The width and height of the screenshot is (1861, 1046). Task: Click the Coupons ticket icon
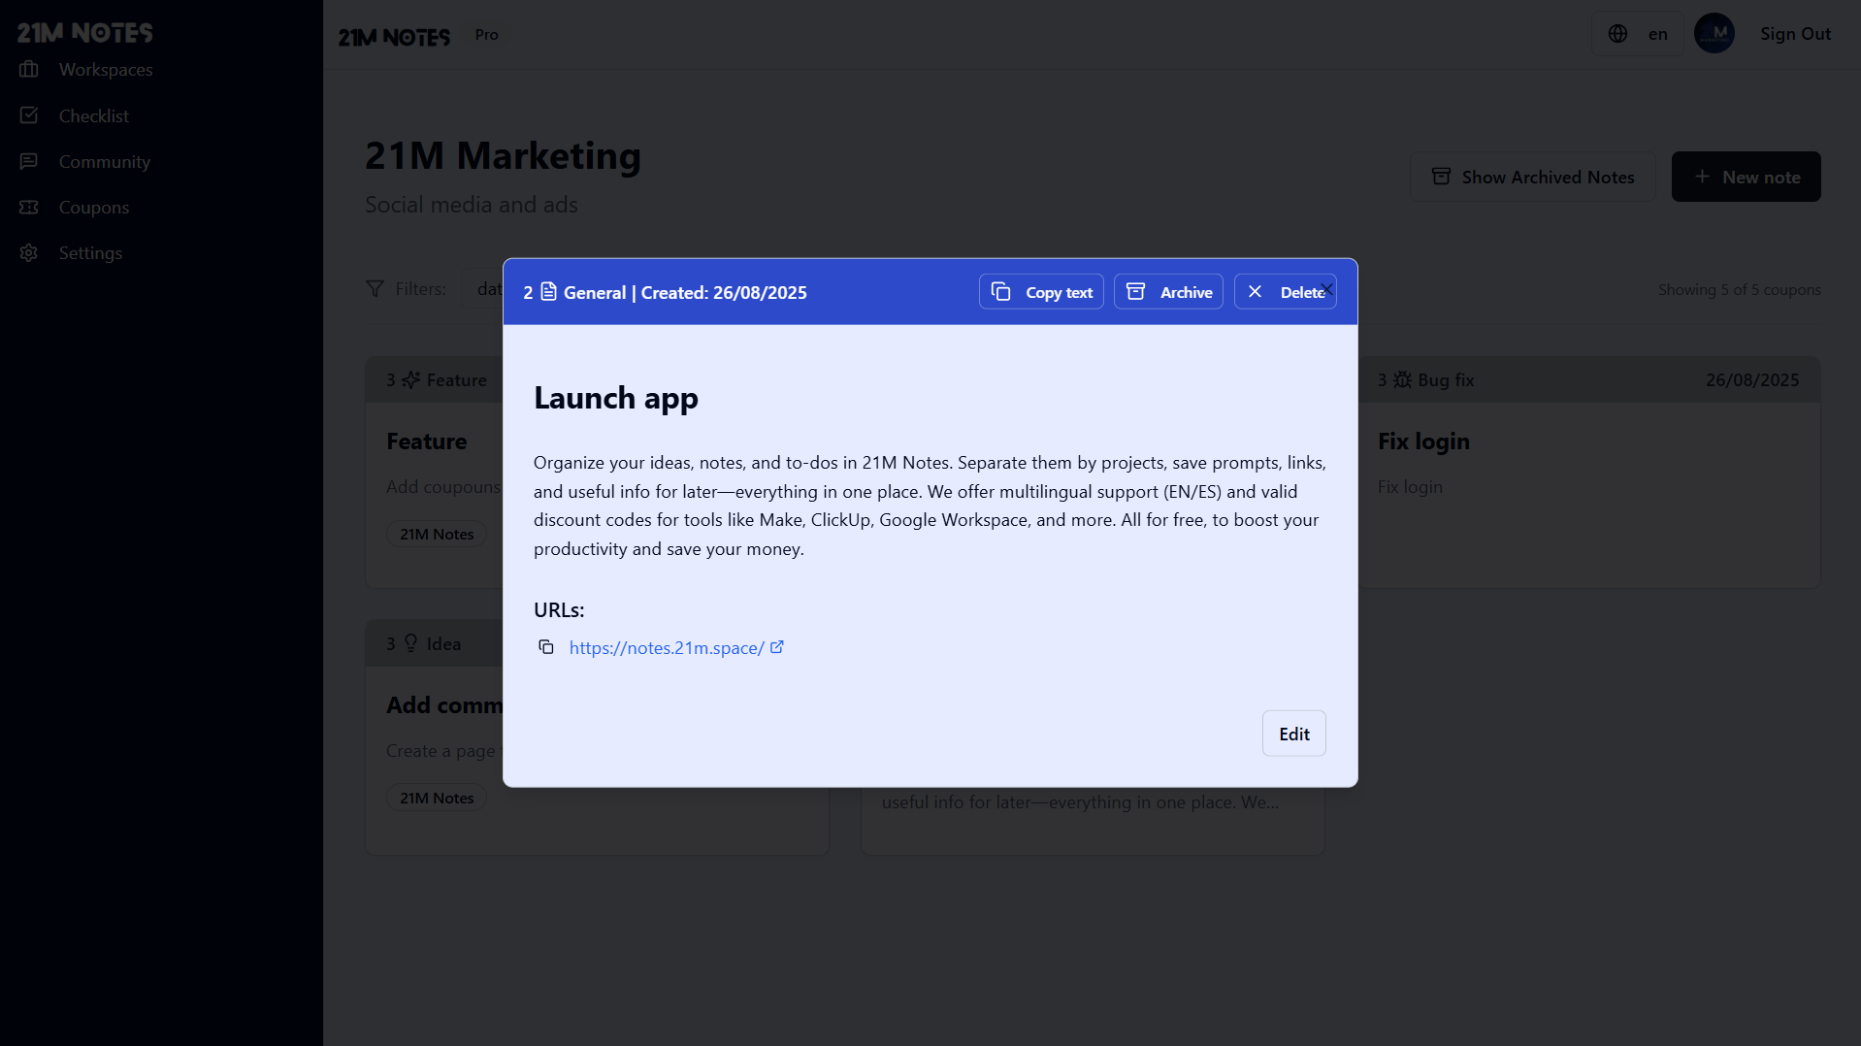[29, 207]
